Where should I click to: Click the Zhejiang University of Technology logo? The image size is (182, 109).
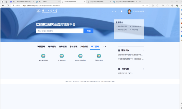[47, 11]
